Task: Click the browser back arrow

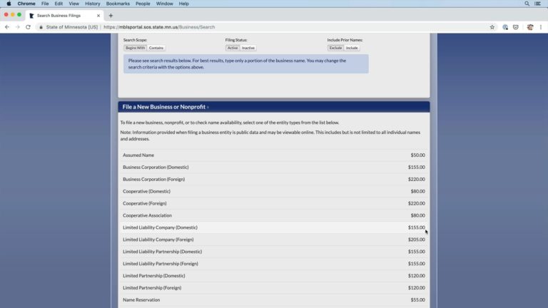Action: (x=7, y=27)
